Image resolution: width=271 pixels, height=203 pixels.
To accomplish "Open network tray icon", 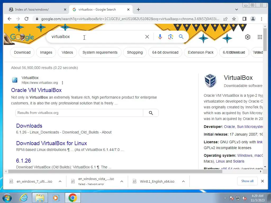I will pyautogui.click(x=238, y=198).
